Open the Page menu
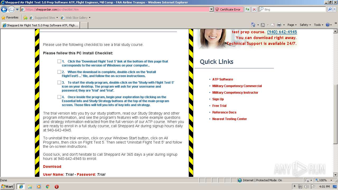Viewport: 338px width, 190px height. click(292, 25)
